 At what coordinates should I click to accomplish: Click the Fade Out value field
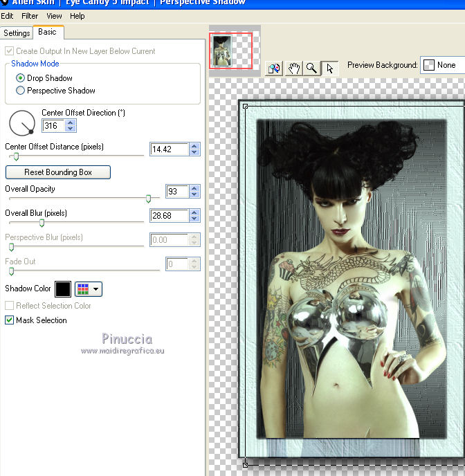177,264
